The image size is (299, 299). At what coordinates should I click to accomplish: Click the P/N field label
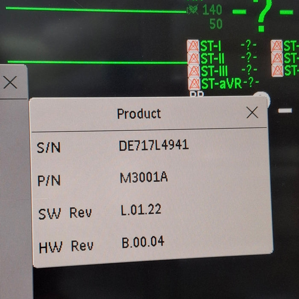pos(49,180)
